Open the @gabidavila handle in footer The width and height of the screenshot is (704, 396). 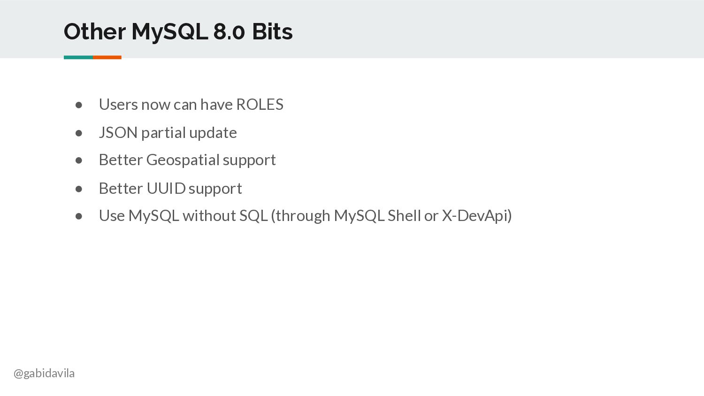point(44,373)
